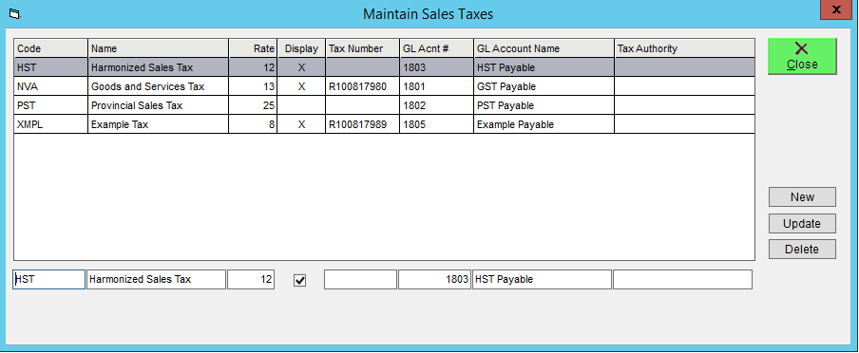Click the Tax Authority column header
859x353 pixels.
(685, 48)
